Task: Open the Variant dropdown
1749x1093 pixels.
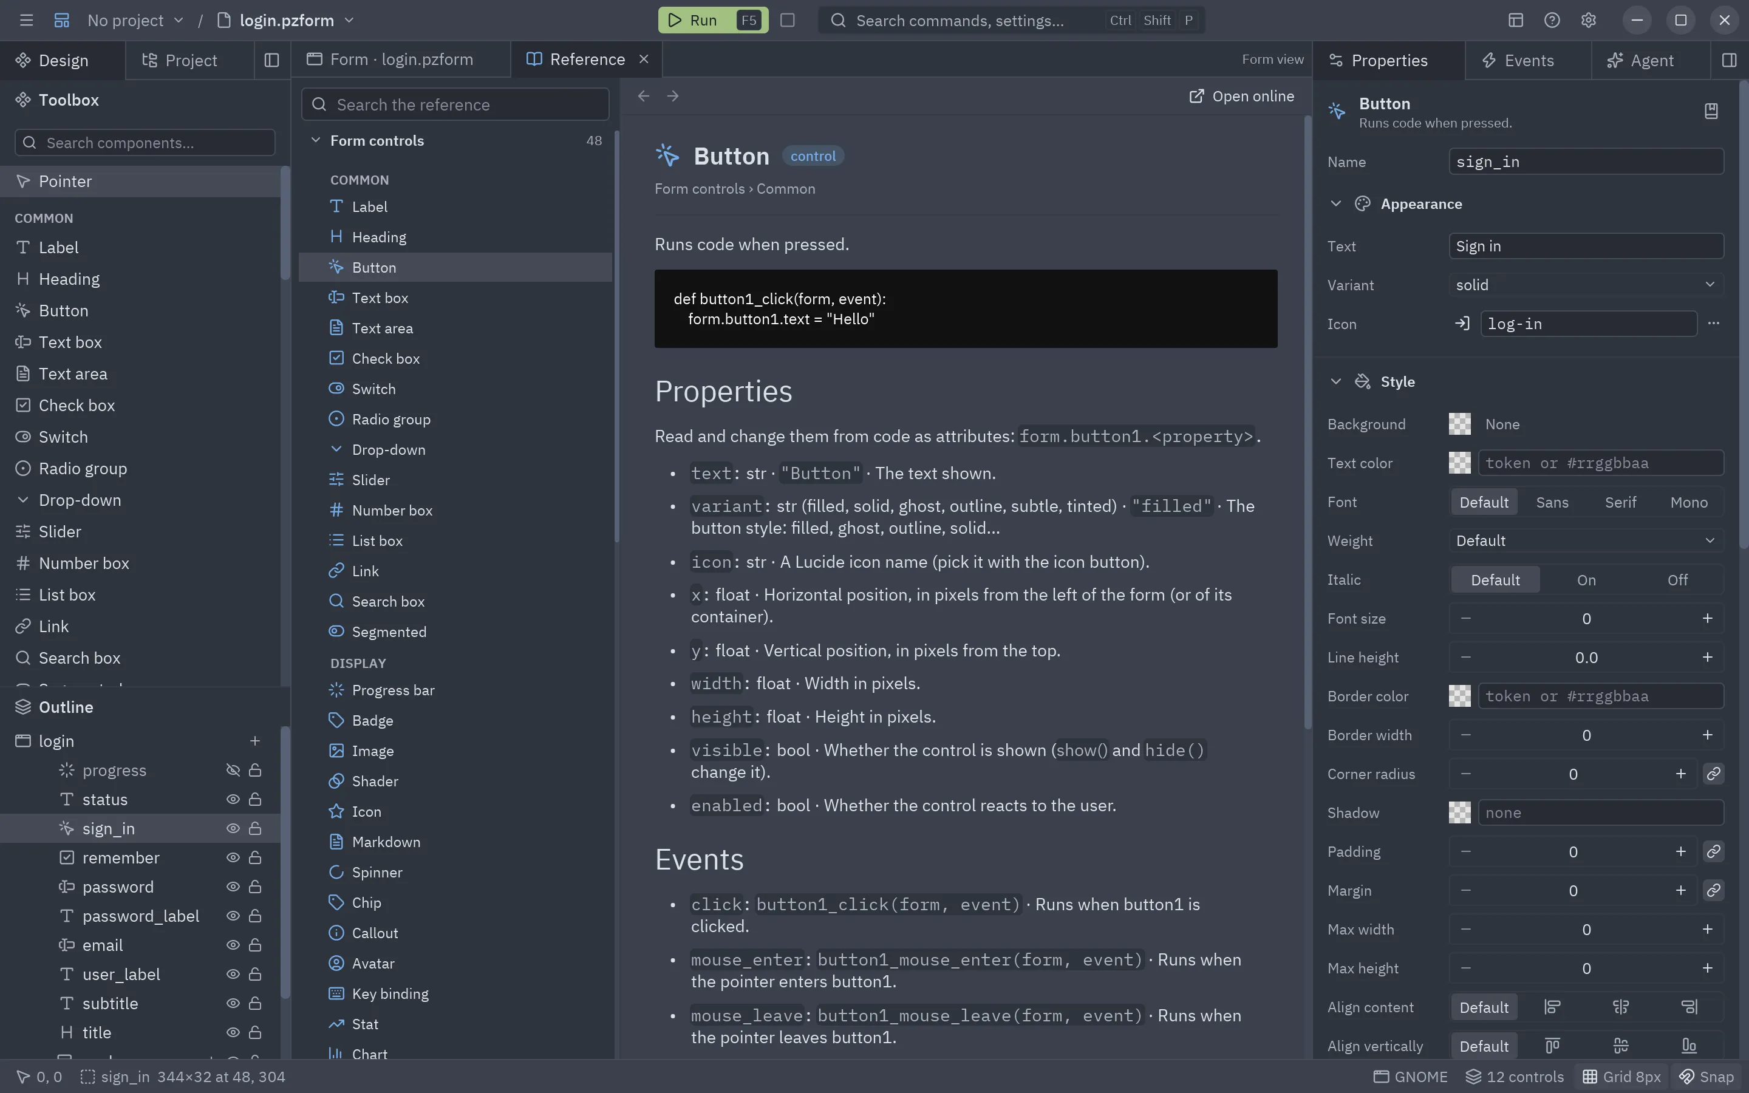Action: (x=1586, y=285)
